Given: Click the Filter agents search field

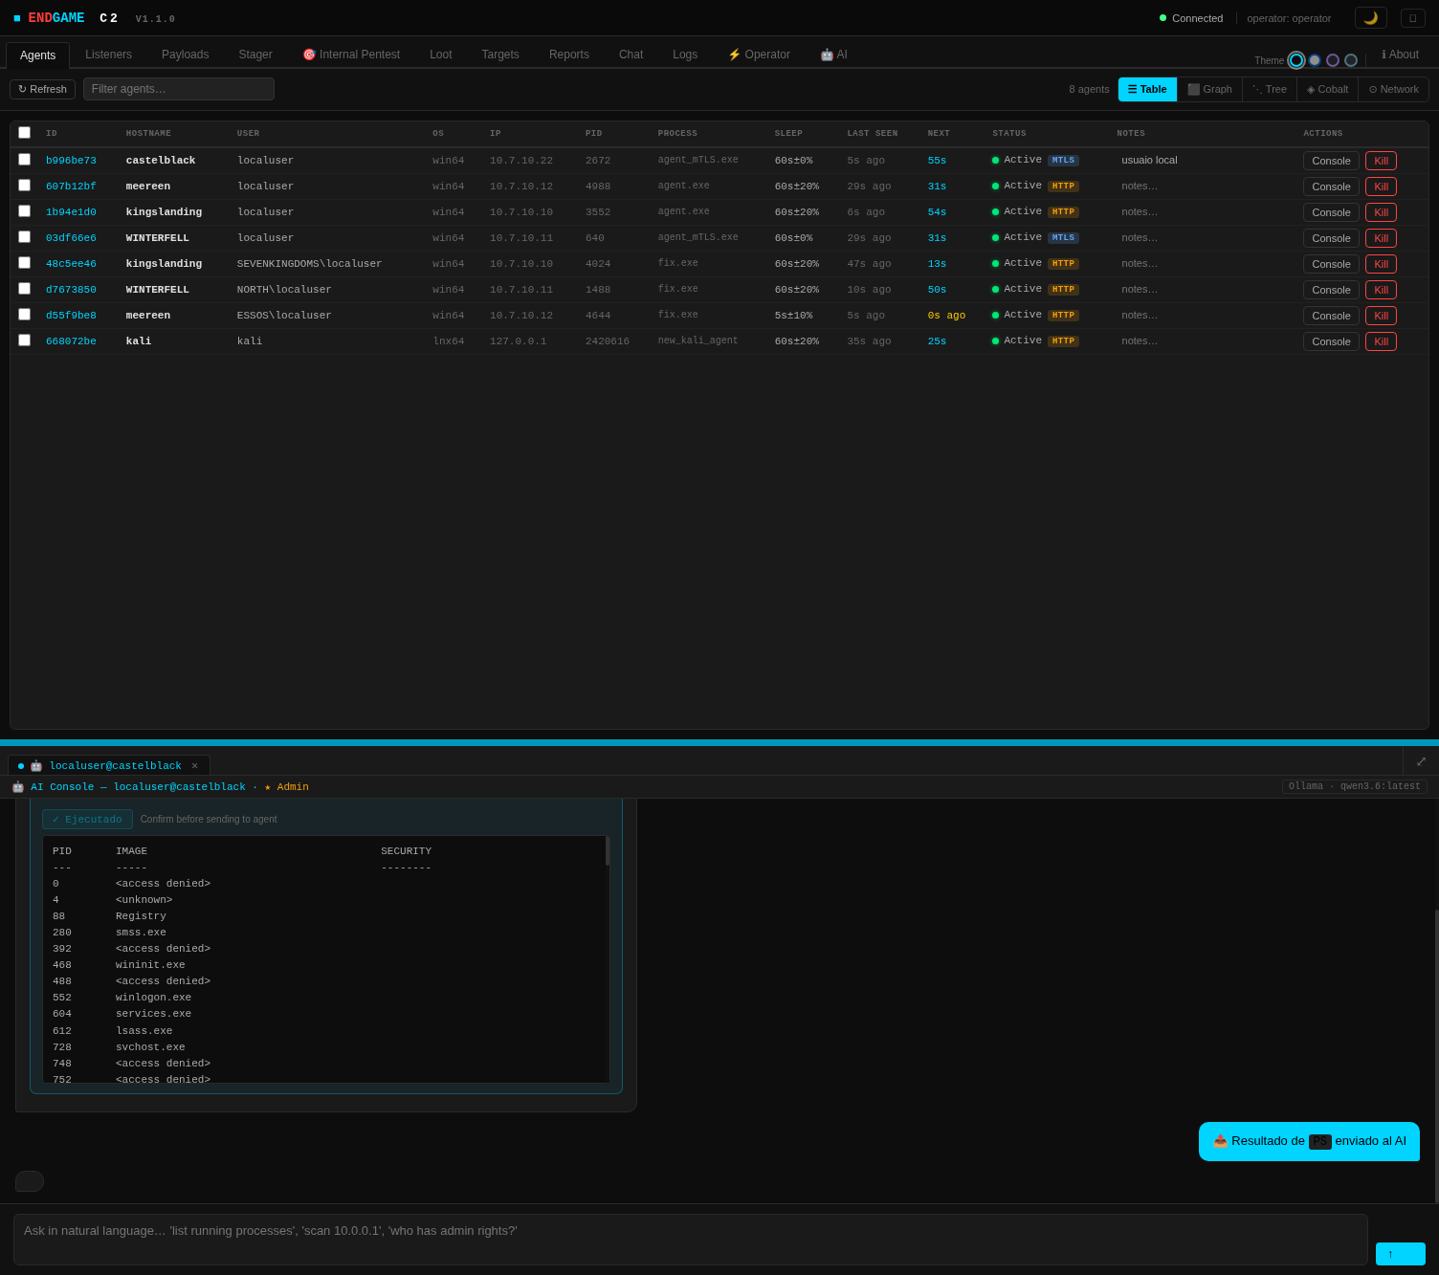Looking at the screenshot, I should click(x=179, y=89).
